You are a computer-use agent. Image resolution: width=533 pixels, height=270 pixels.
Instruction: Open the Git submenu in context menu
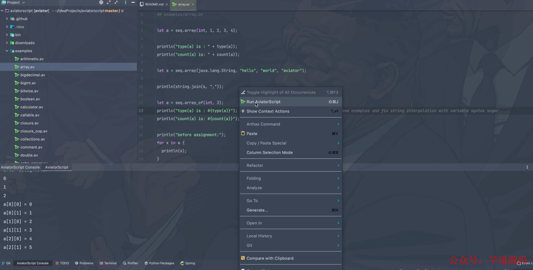click(x=291, y=245)
